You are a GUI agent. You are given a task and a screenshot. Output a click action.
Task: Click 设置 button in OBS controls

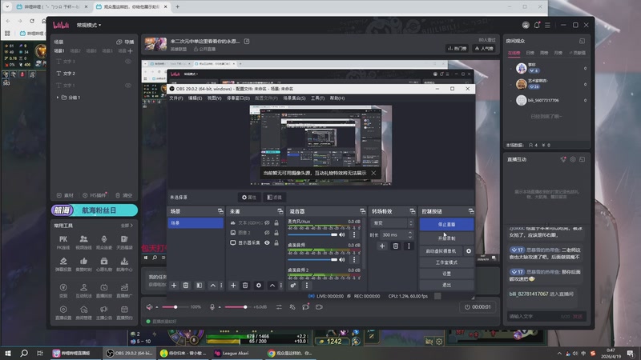click(446, 274)
